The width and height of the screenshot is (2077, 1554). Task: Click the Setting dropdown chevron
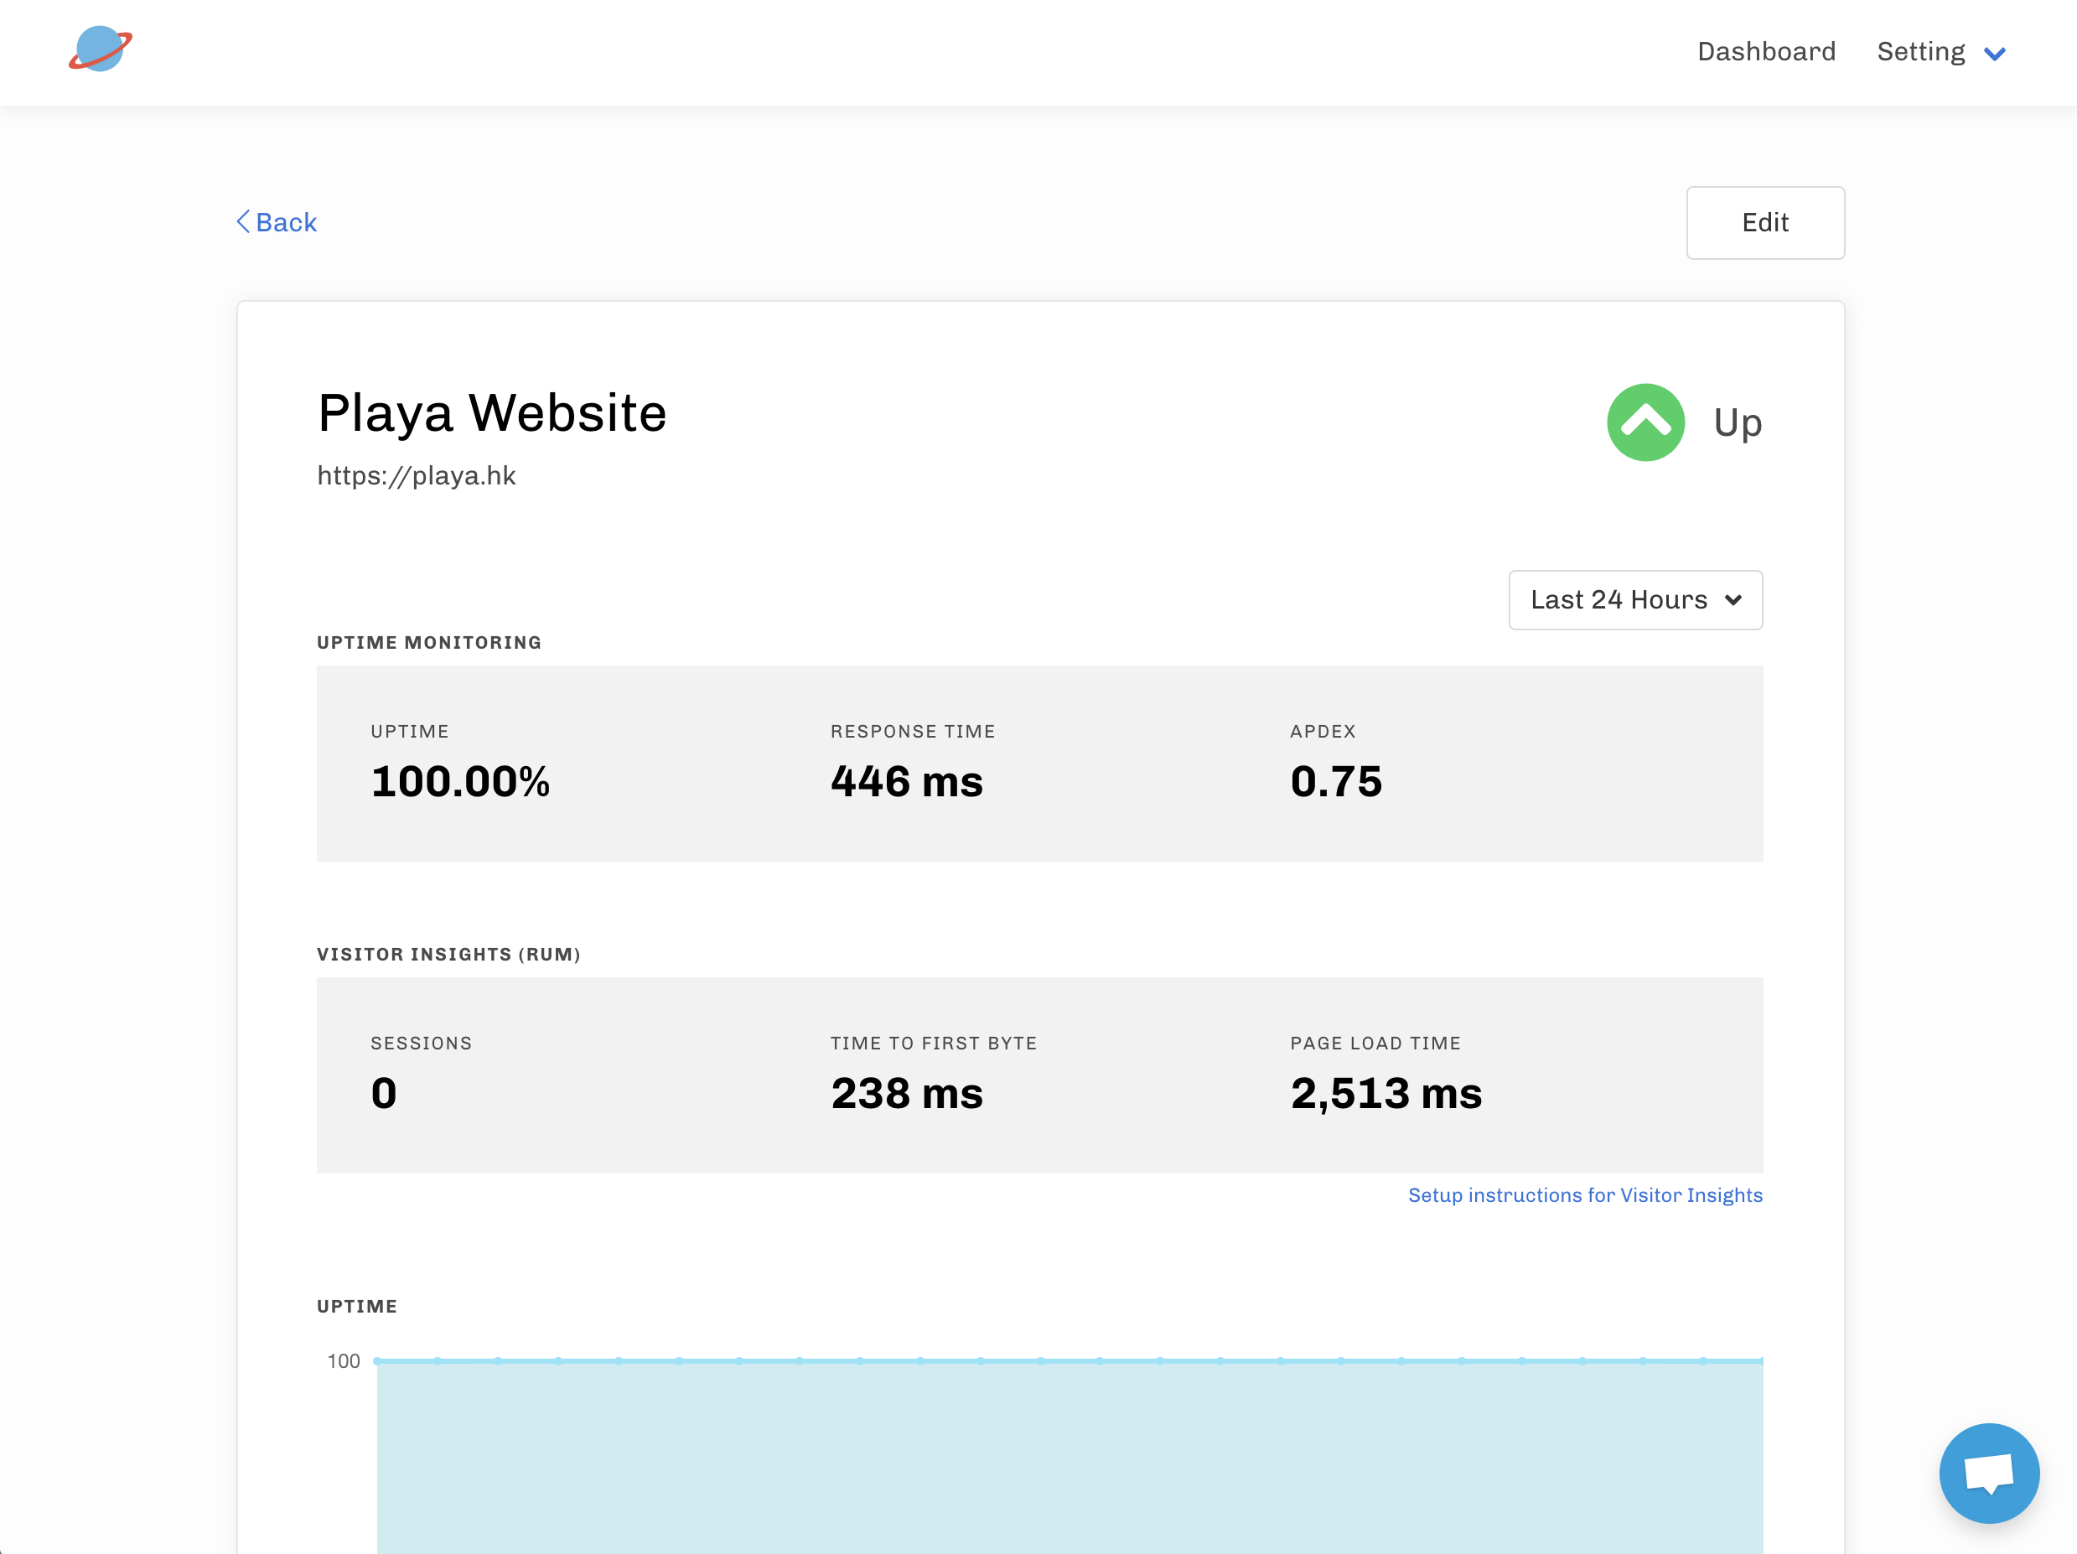[1994, 54]
